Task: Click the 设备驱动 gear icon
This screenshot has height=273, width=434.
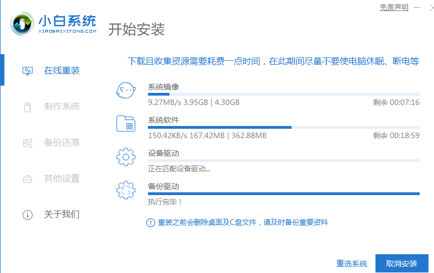Action: tap(126, 158)
